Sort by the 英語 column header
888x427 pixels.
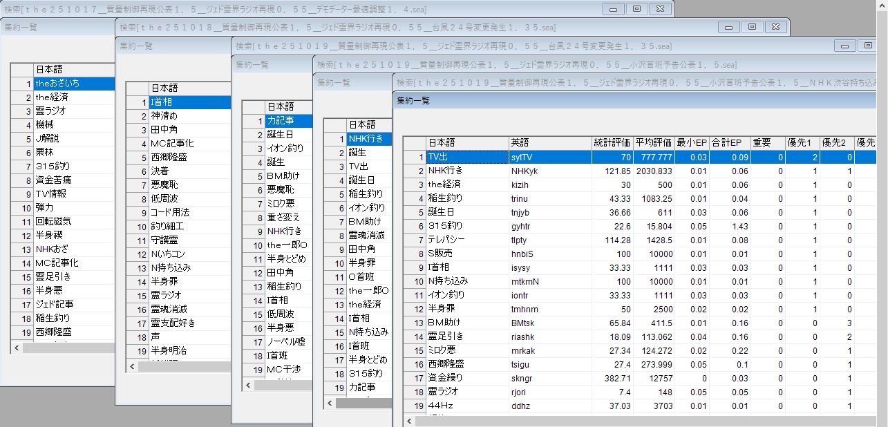click(550, 143)
